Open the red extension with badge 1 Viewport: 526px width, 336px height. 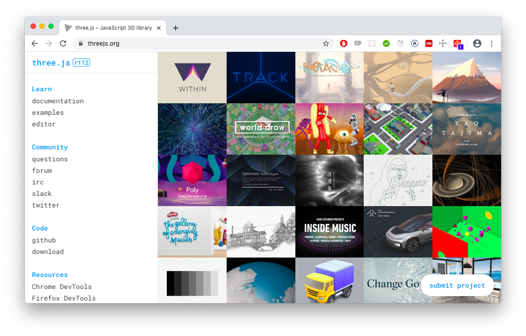point(458,44)
